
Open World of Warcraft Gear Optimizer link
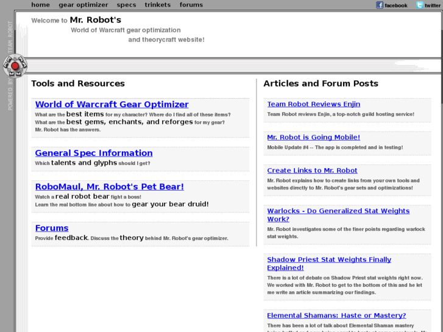[x=112, y=104]
